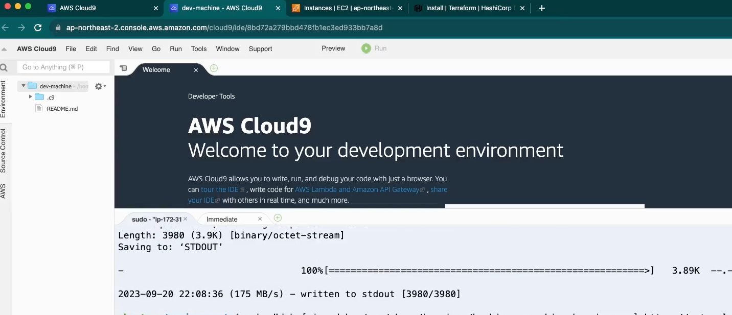Viewport: 732px width, 315px height.
Task: Click the address bar lock icon
Action: [58, 28]
